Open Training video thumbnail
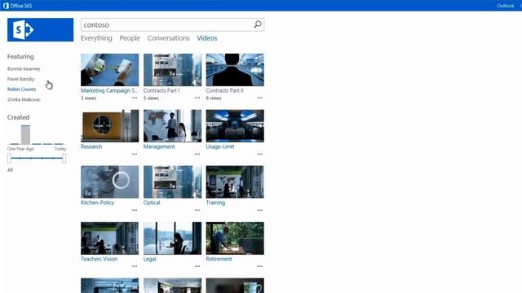The image size is (522, 293). 235,182
